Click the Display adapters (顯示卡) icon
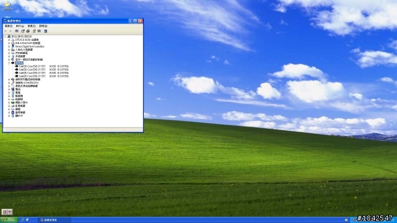Image resolution: width=397 pixels, height=223 pixels. pyautogui.click(x=12, y=116)
